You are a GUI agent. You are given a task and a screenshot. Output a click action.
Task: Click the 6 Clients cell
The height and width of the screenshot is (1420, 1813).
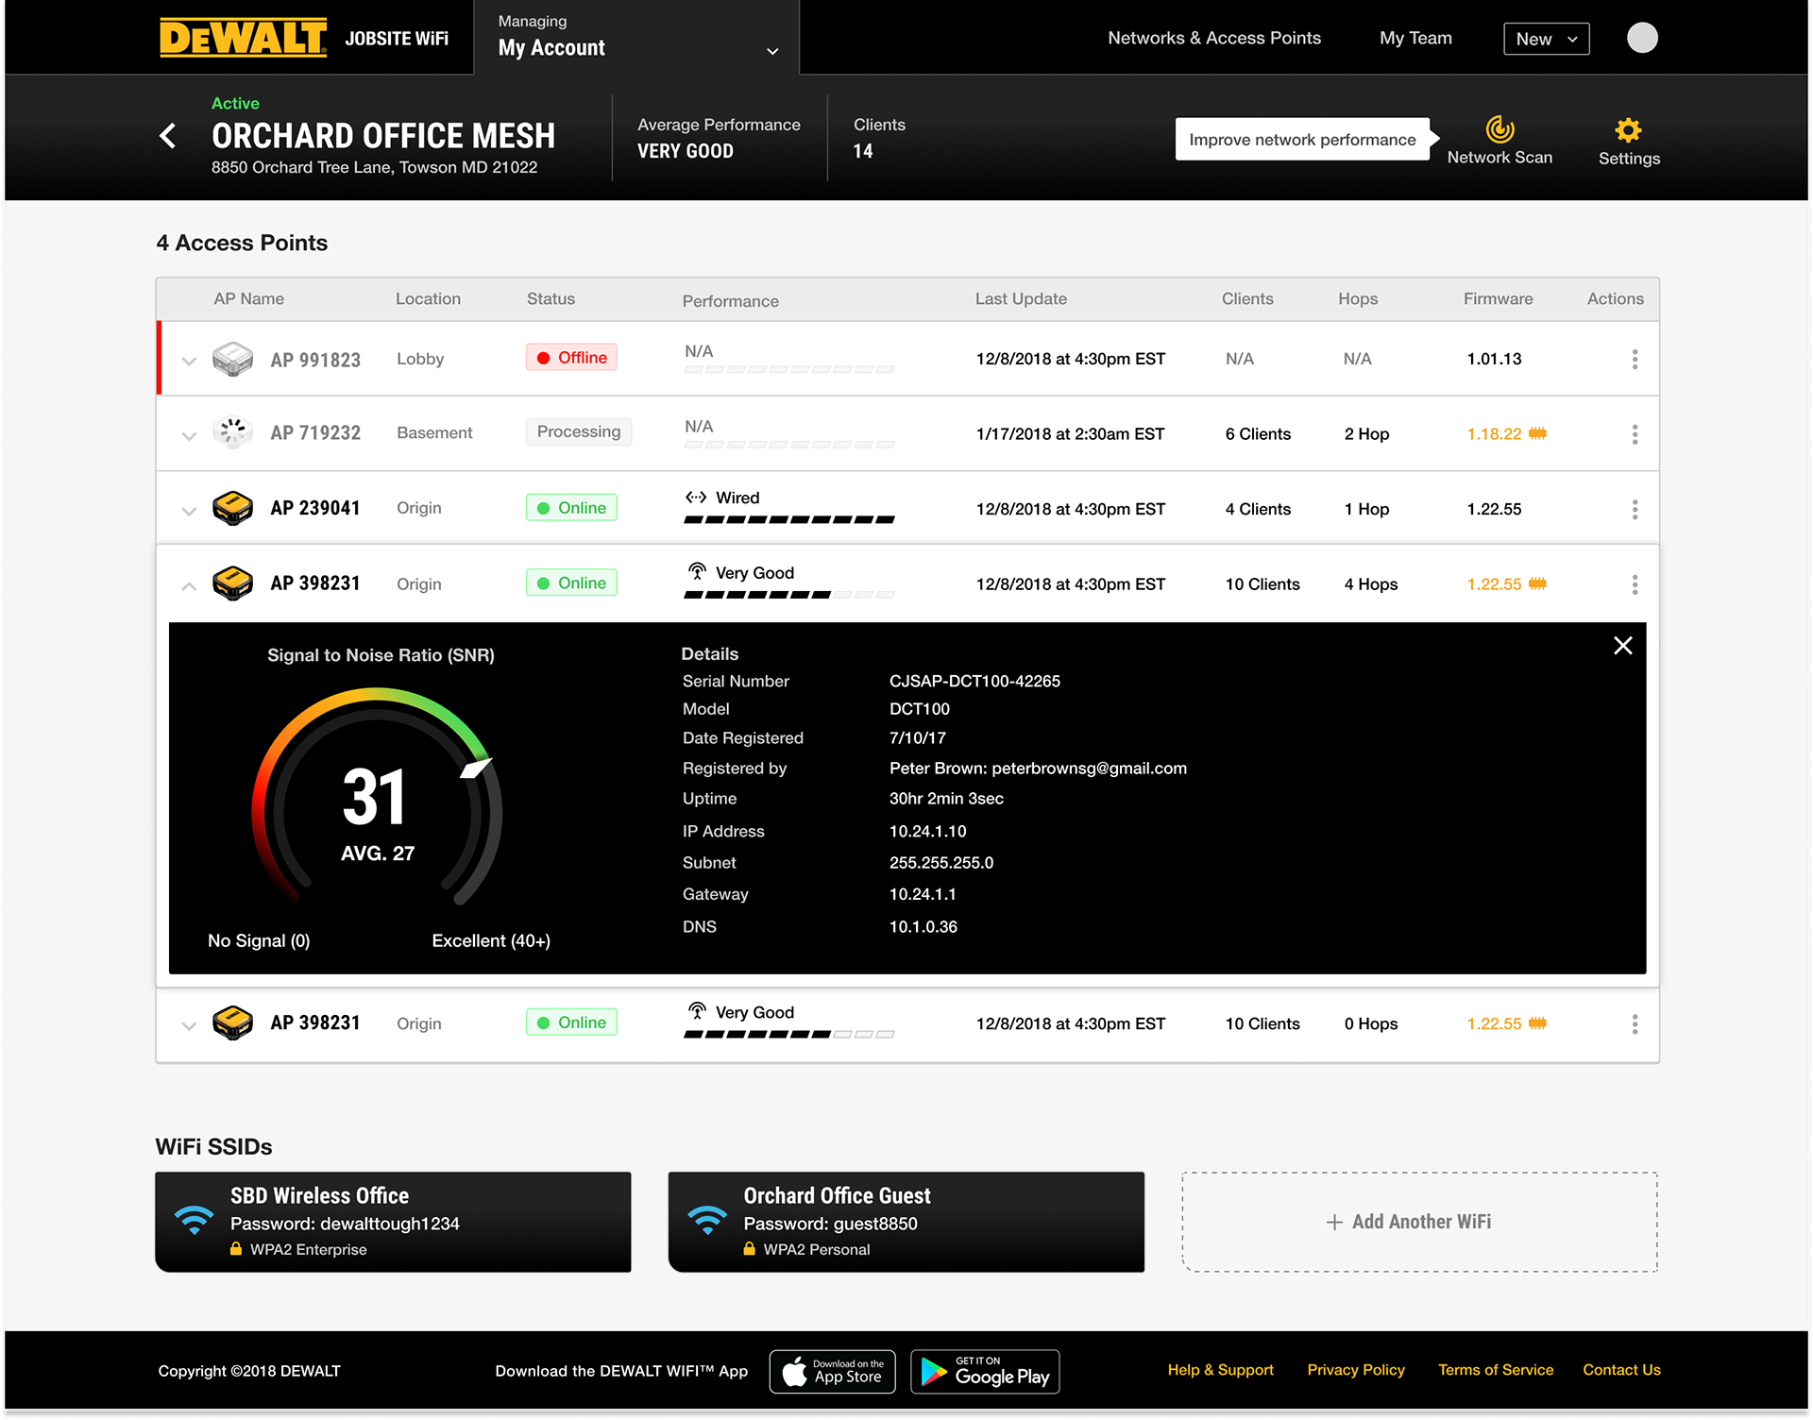pos(1258,434)
